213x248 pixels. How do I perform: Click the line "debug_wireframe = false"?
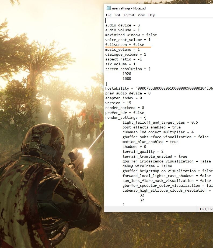coord(147,166)
